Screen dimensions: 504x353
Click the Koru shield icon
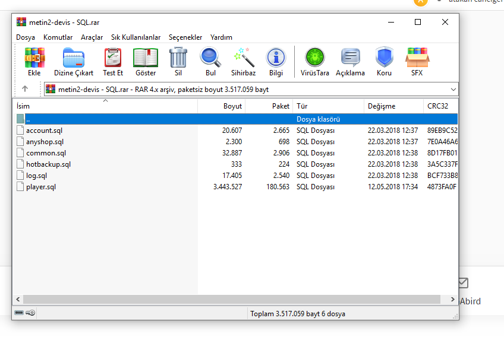[x=384, y=58]
